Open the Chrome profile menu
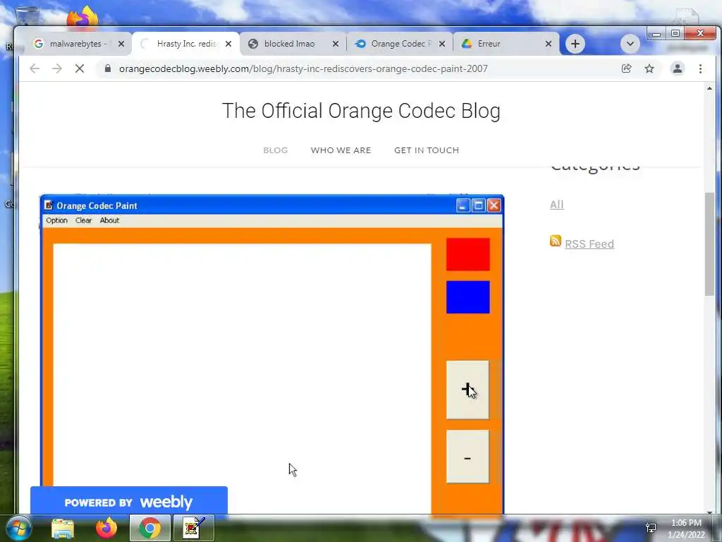Viewport: 722px width, 542px height. coord(678,68)
